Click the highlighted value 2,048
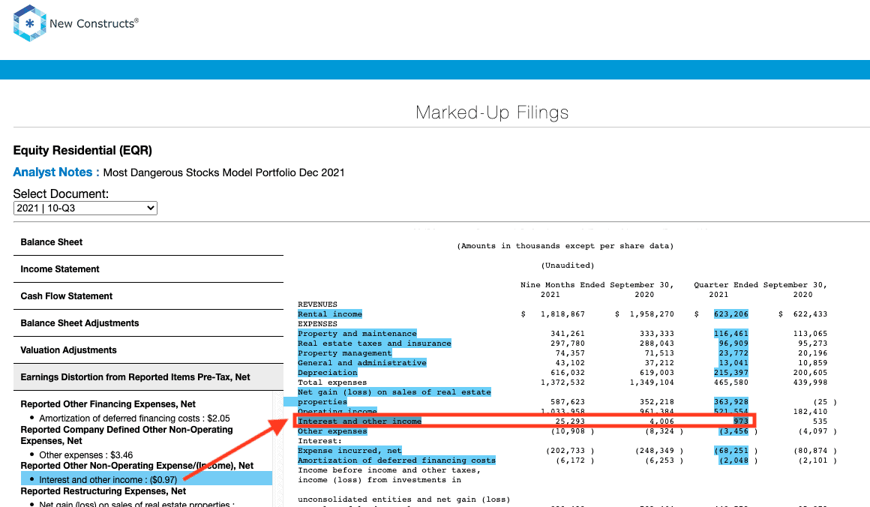The height and width of the screenshot is (507, 870). point(734,460)
